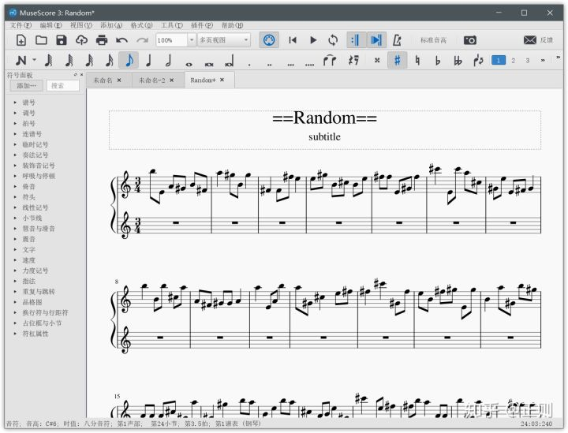This screenshot has width=568, height=433.
Task: Select the 64th note duration
Action: click(x=69, y=61)
